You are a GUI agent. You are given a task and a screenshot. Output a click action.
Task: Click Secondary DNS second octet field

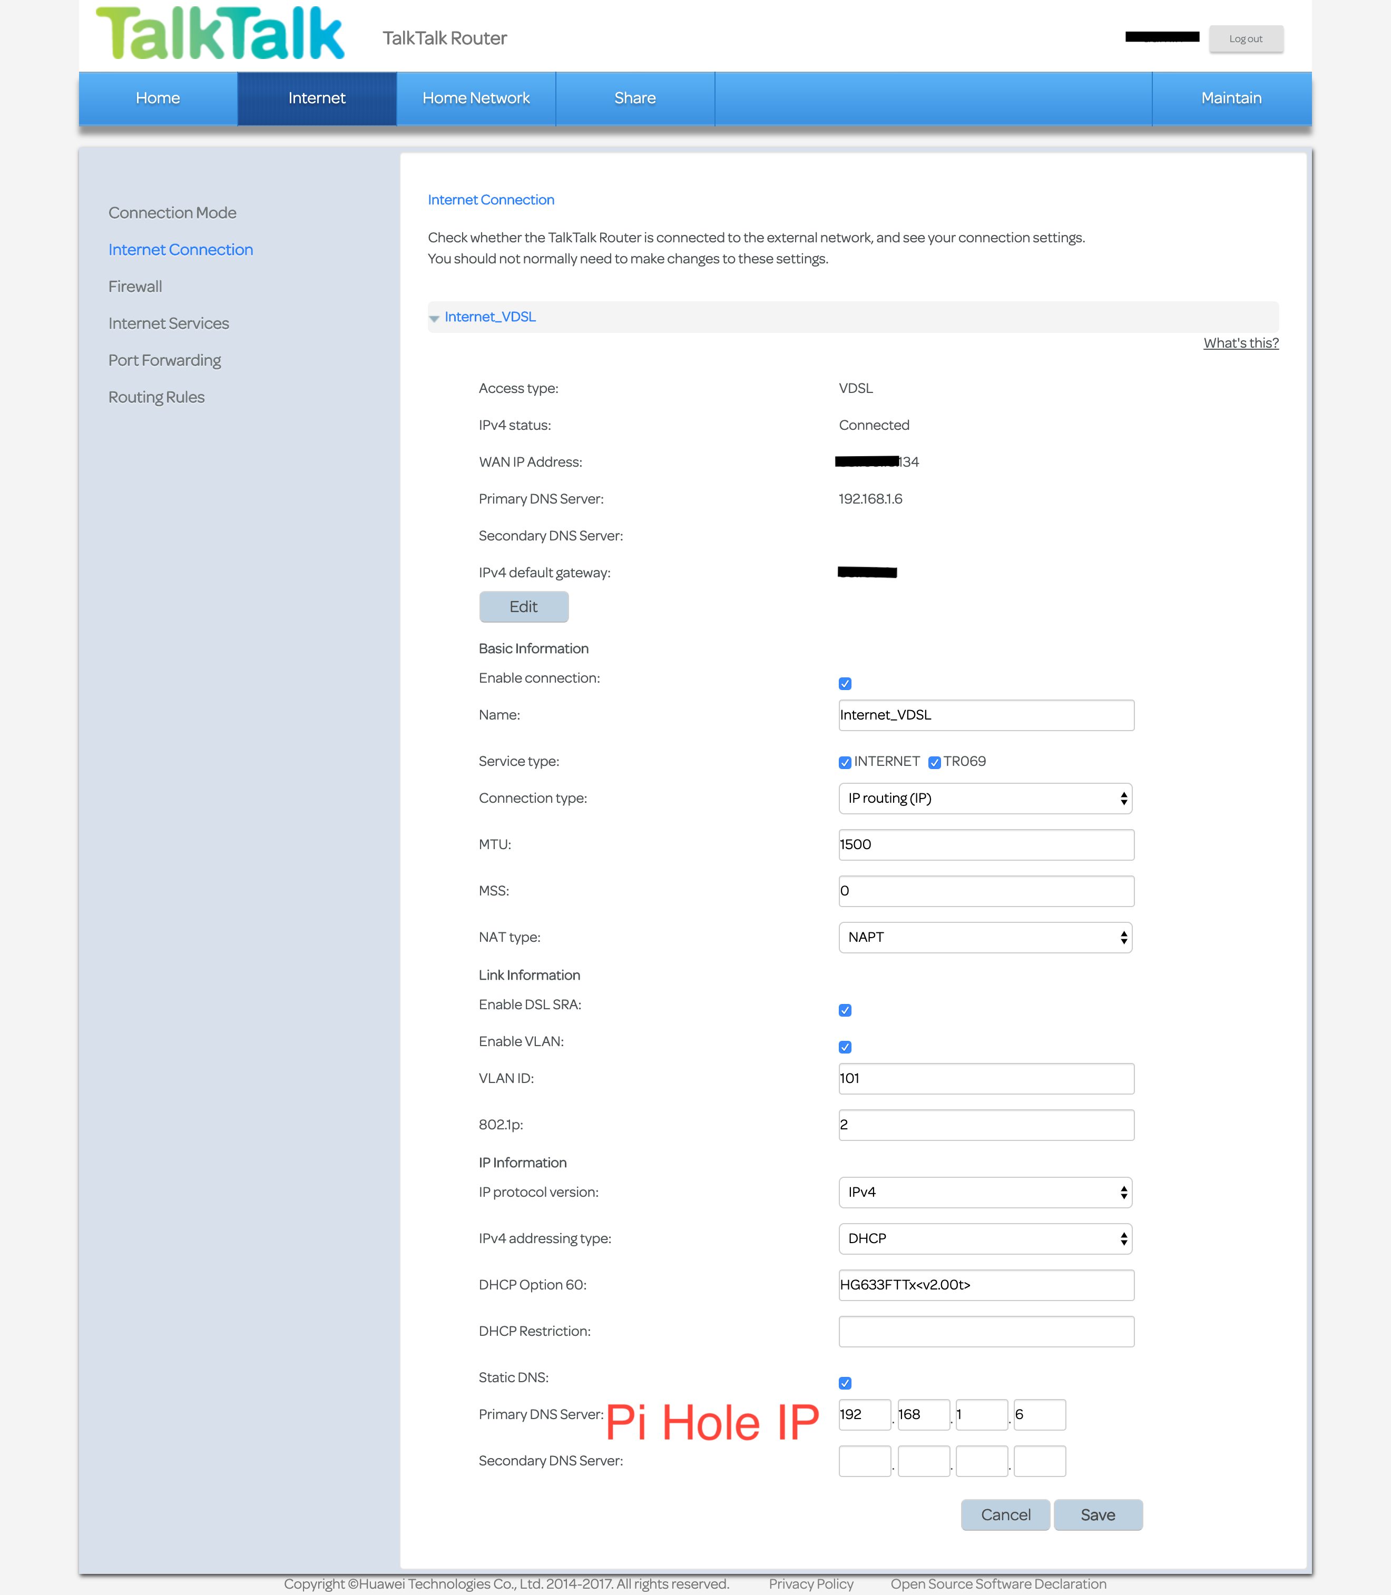924,1462
